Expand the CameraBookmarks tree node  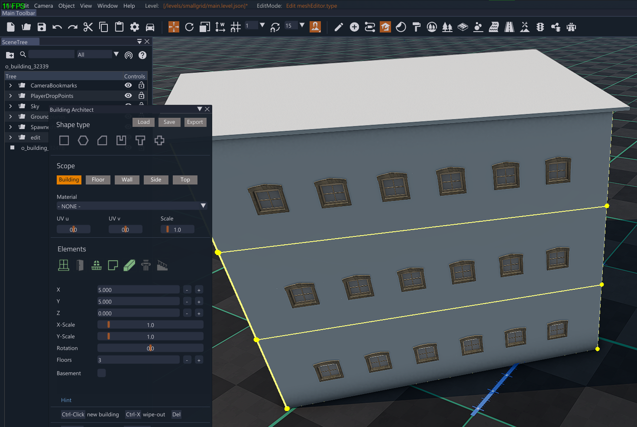[x=10, y=85]
